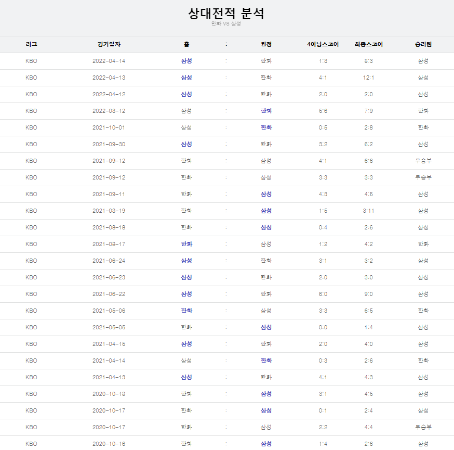
Task: Click 무승부 result in the 6:6 game row
Action: pyautogui.click(x=423, y=161)
